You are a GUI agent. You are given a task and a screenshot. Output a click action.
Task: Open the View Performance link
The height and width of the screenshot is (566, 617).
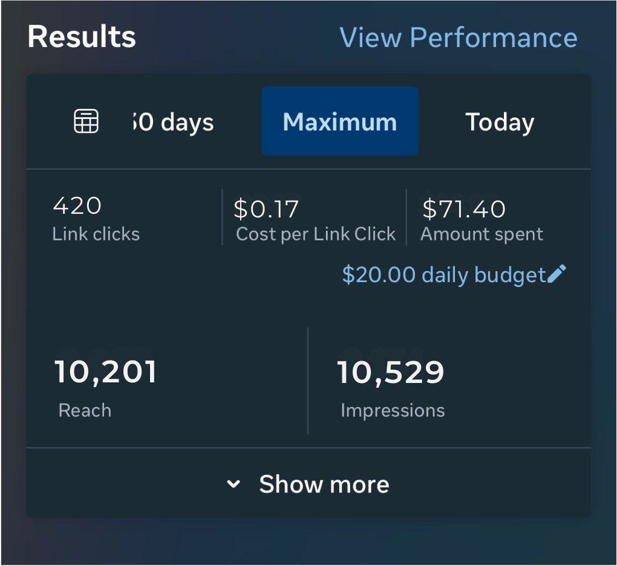(459, 37)
